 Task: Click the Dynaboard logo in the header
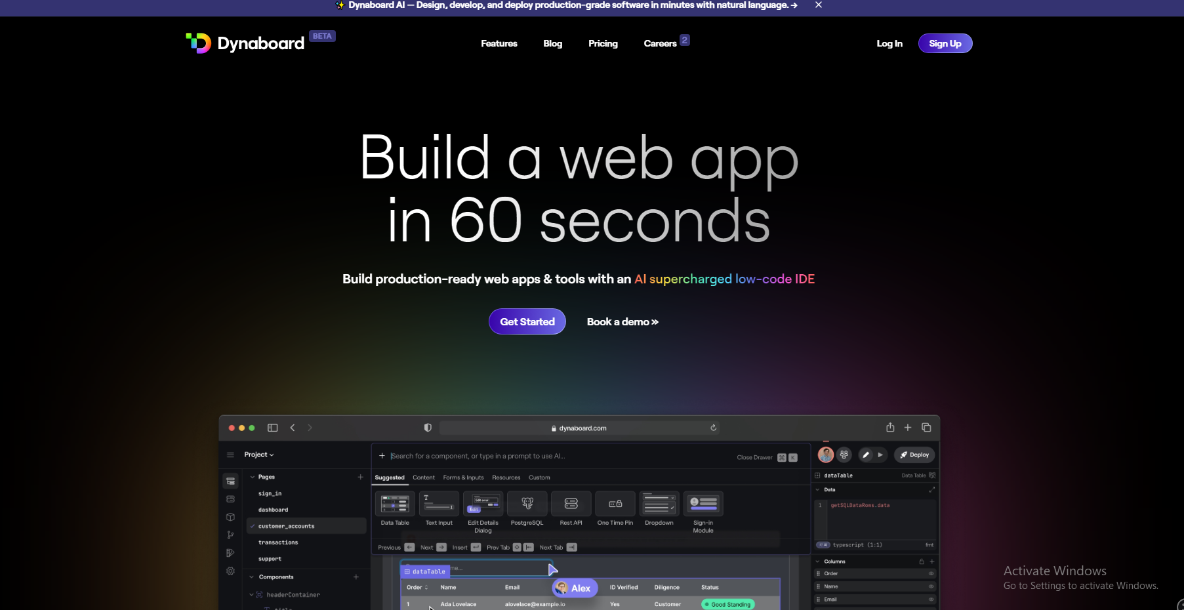pyautogui.click(x=245, y=43)
